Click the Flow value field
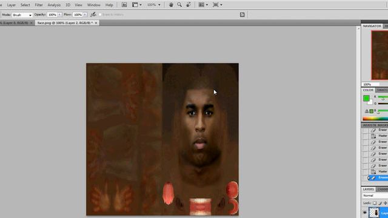This screenshot has height=218, width=388. [x=78, y=15]
